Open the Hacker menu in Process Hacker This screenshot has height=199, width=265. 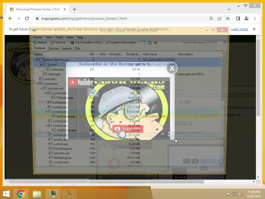[x=38, y=37]
